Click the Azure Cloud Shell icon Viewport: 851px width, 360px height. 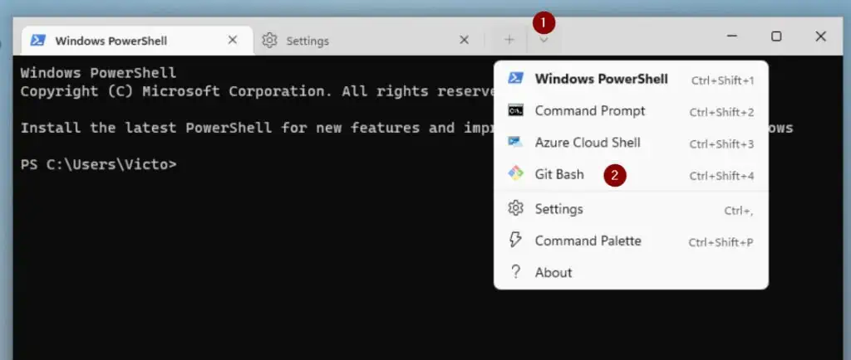[x=515, y=143]
